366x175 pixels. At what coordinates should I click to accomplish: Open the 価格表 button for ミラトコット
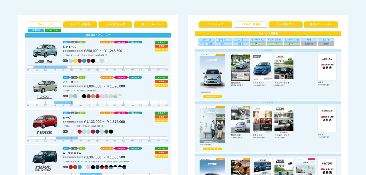161,81
